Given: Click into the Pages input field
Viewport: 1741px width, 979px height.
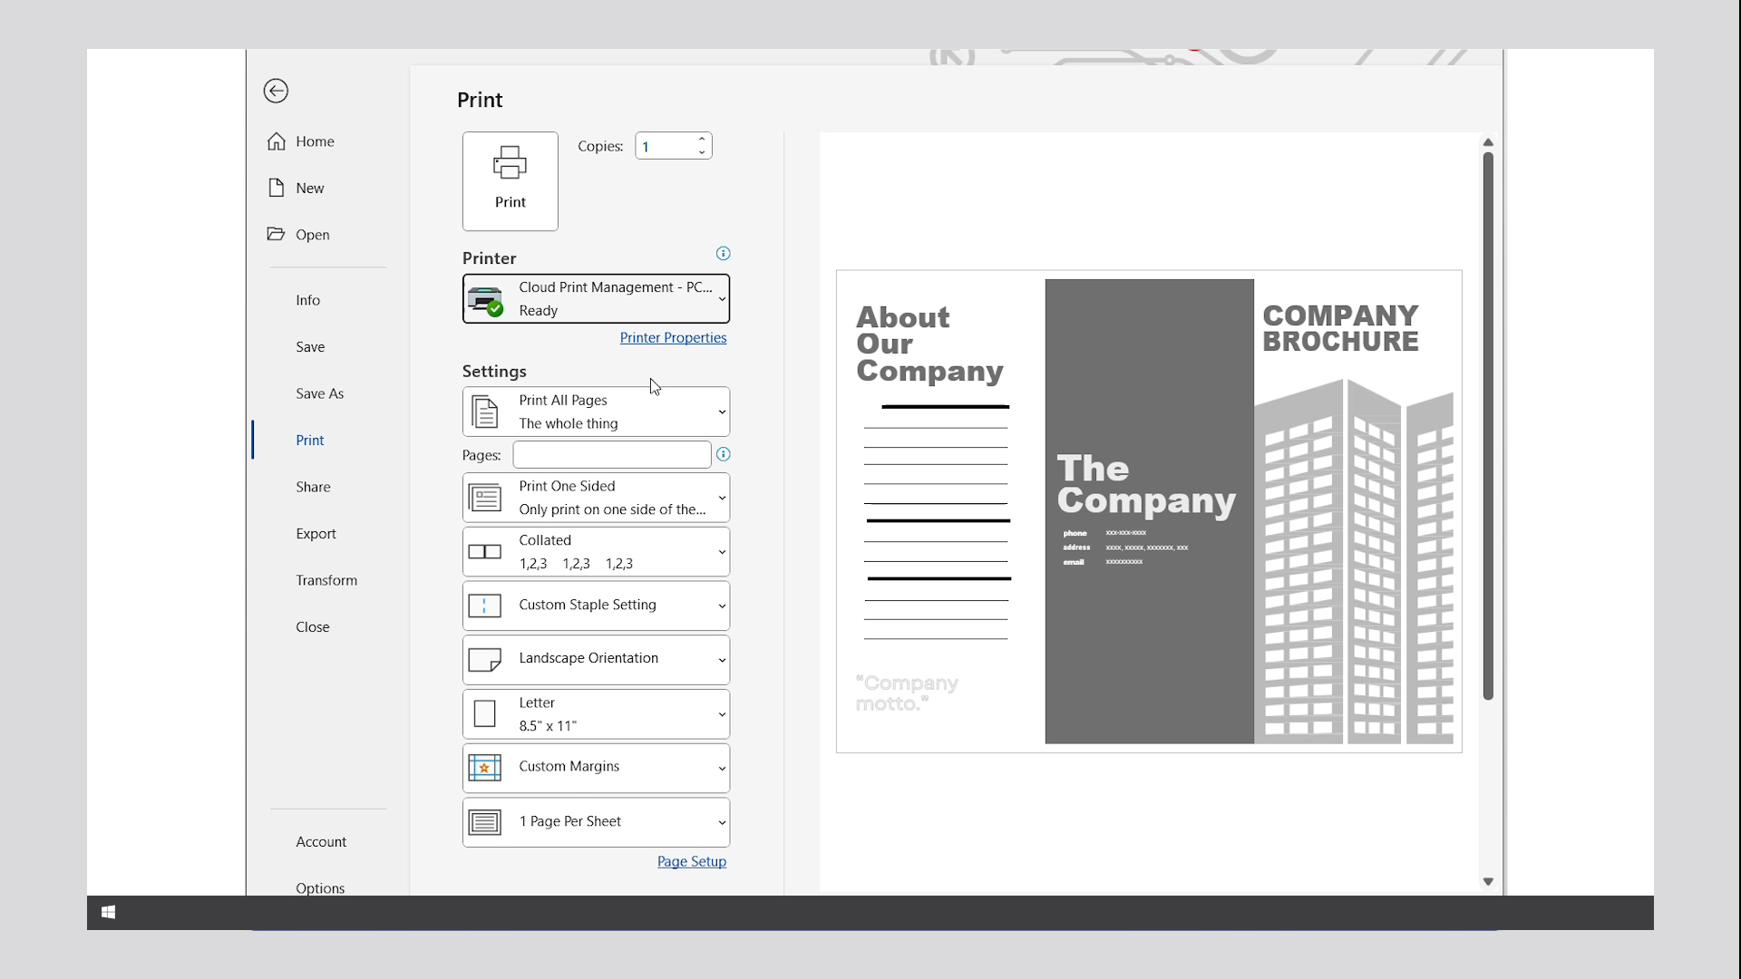Looking at the screenshot, I should pos(611,454).
